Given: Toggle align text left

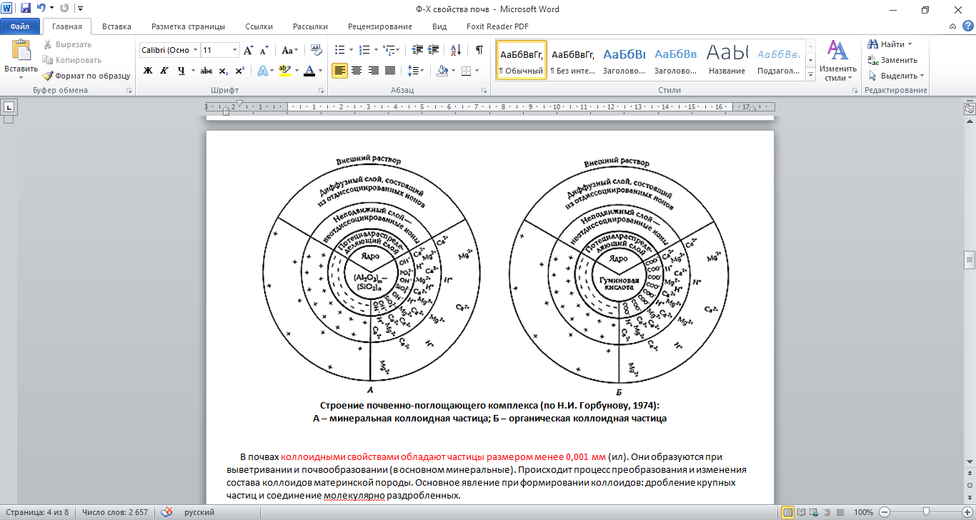Looking at the screenshot, I should tap(339, 71).
